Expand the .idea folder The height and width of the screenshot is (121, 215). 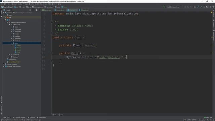click(5, 15)
